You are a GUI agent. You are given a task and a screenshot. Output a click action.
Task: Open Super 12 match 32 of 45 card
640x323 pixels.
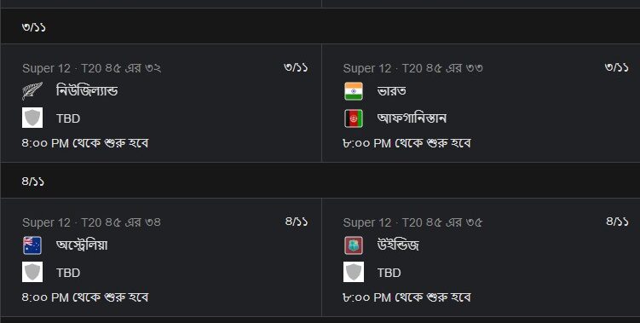161,103
